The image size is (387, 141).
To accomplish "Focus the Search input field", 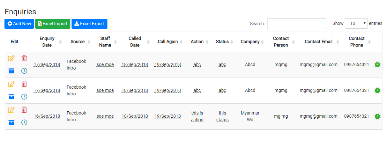I will click(x=297, y=24).
